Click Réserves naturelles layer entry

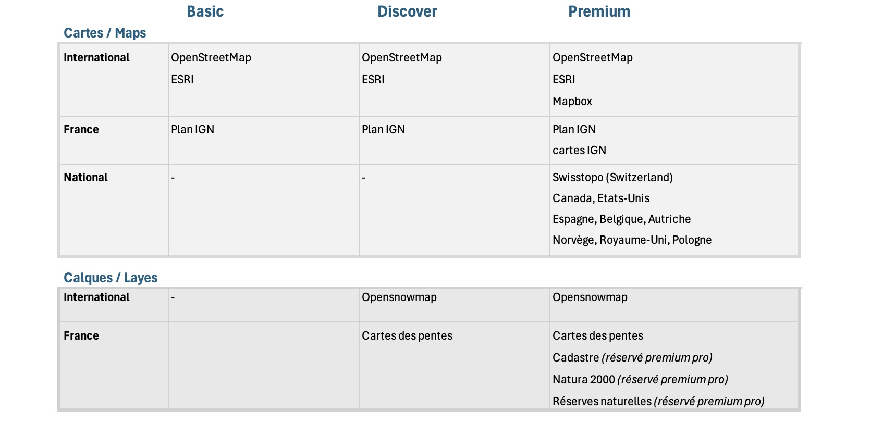(x=658, y=401)
